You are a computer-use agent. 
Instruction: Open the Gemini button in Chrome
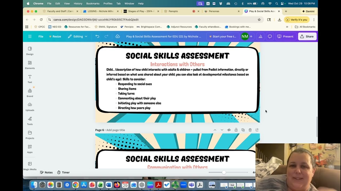(x=308, y=11)
